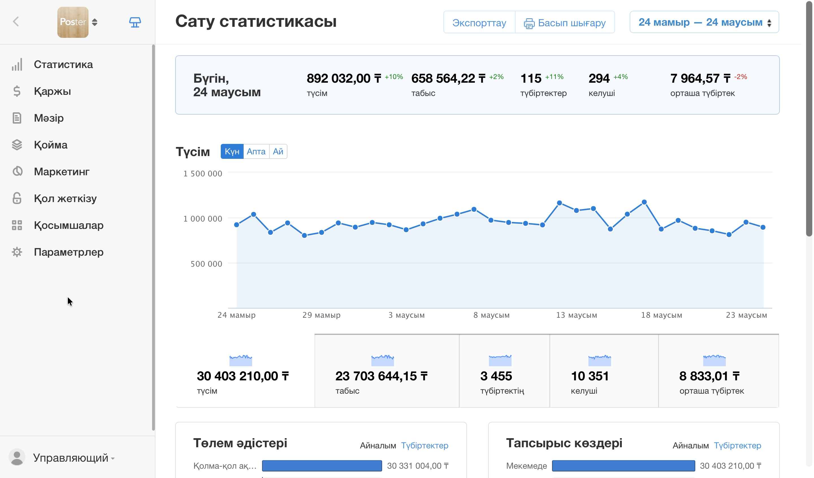Switch the revenue chart to Ай view

(x=278, y=152)
